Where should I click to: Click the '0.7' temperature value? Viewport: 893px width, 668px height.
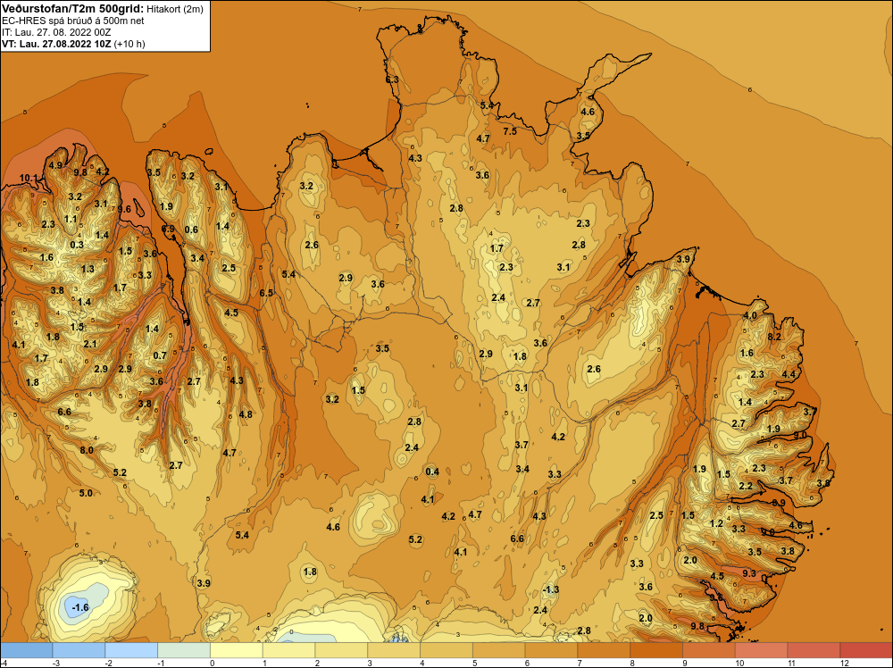coord(160,355)
